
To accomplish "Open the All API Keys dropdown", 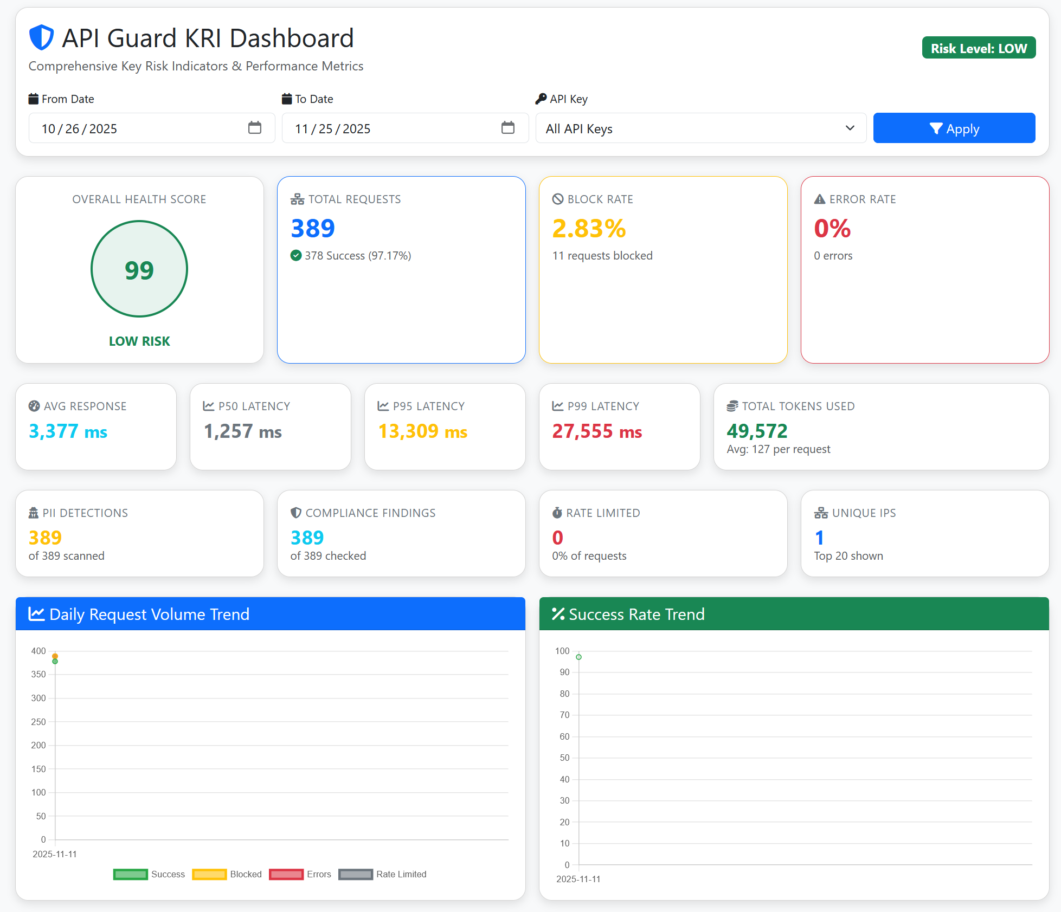I will (x=700, y=128).
